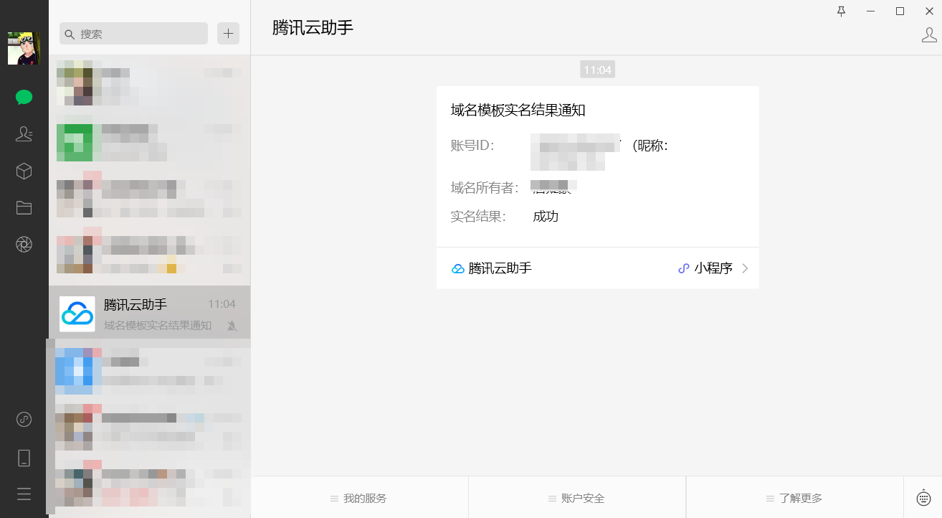Click the magnifier icon in the search box
This screenshot has height=518, width=942.
pyautogui.click(x=70, y=34)
